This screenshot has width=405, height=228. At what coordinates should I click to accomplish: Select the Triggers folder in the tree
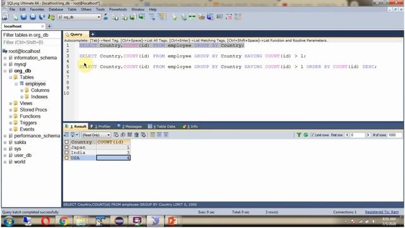tap(28, 123)
